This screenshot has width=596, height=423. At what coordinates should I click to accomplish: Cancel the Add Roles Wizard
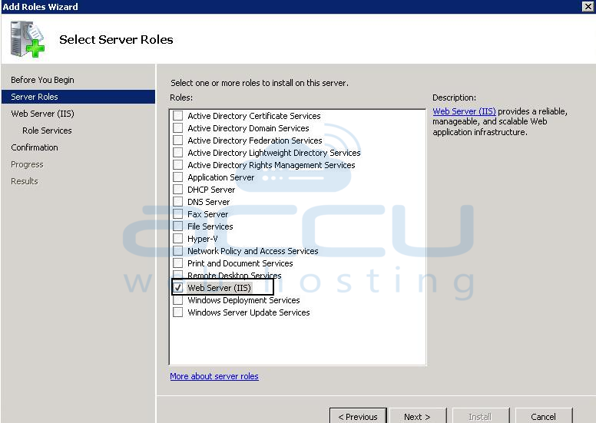click(x=544, y=416)
